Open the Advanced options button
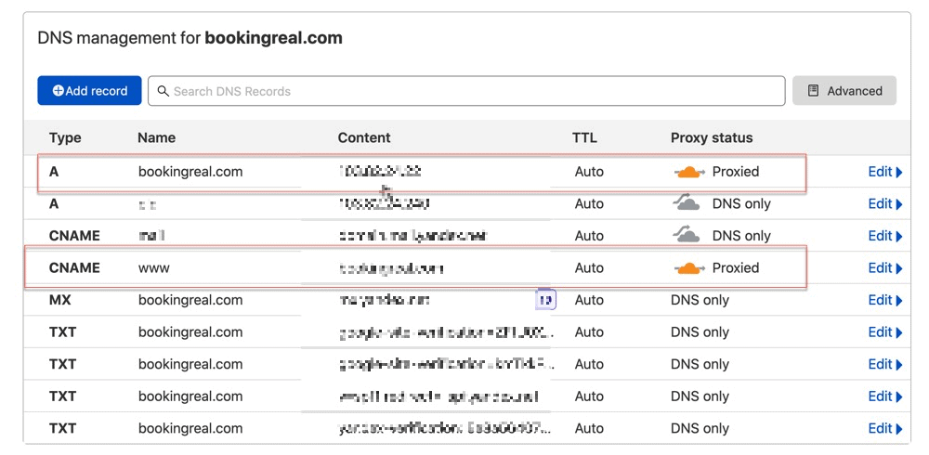 [844, 91]
